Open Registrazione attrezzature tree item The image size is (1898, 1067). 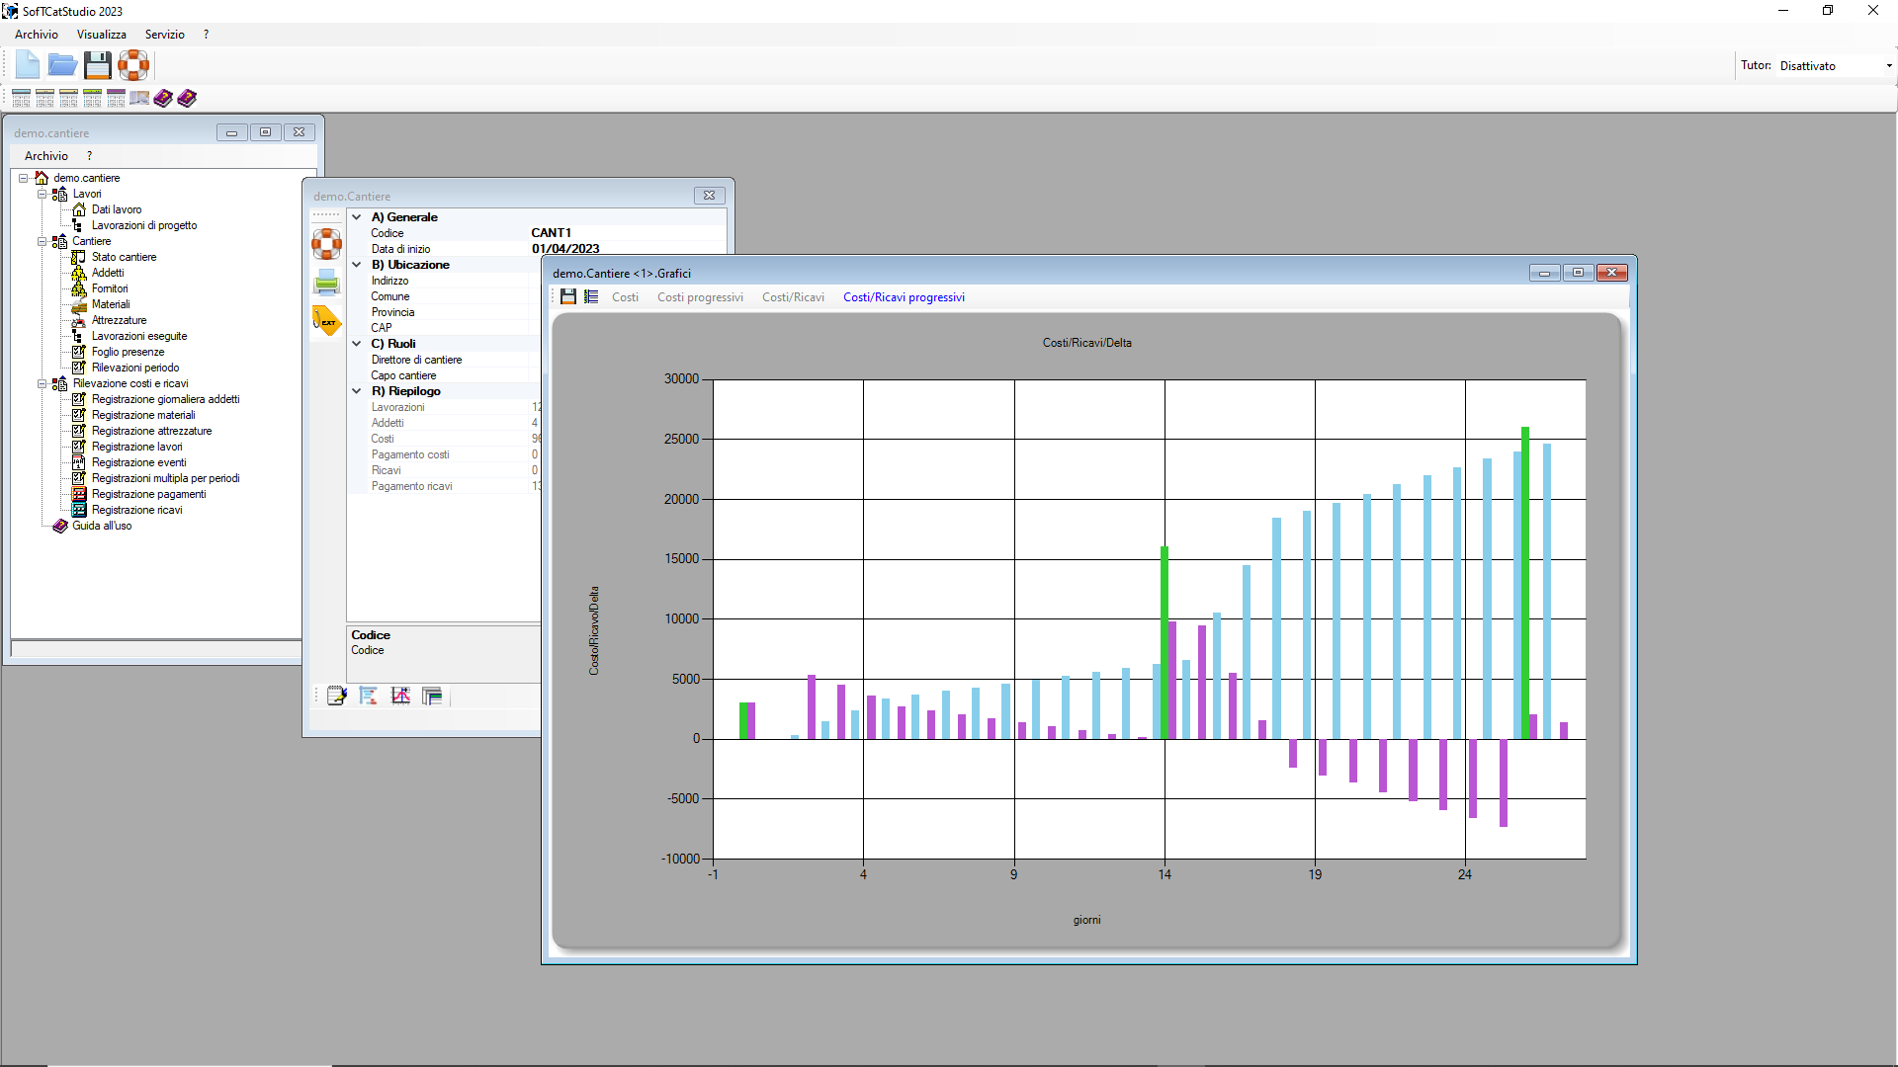coord(151,431)
